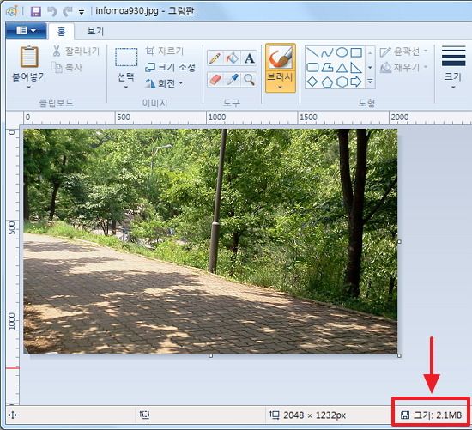Expand the 붙여넣기 dropdown arrow

coord(29,88)
